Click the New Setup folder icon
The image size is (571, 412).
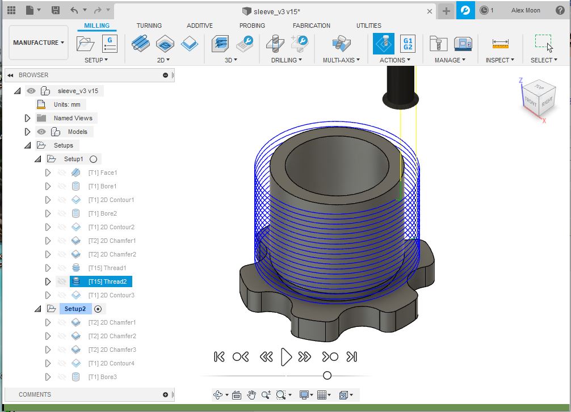click(x=86, y=43)
